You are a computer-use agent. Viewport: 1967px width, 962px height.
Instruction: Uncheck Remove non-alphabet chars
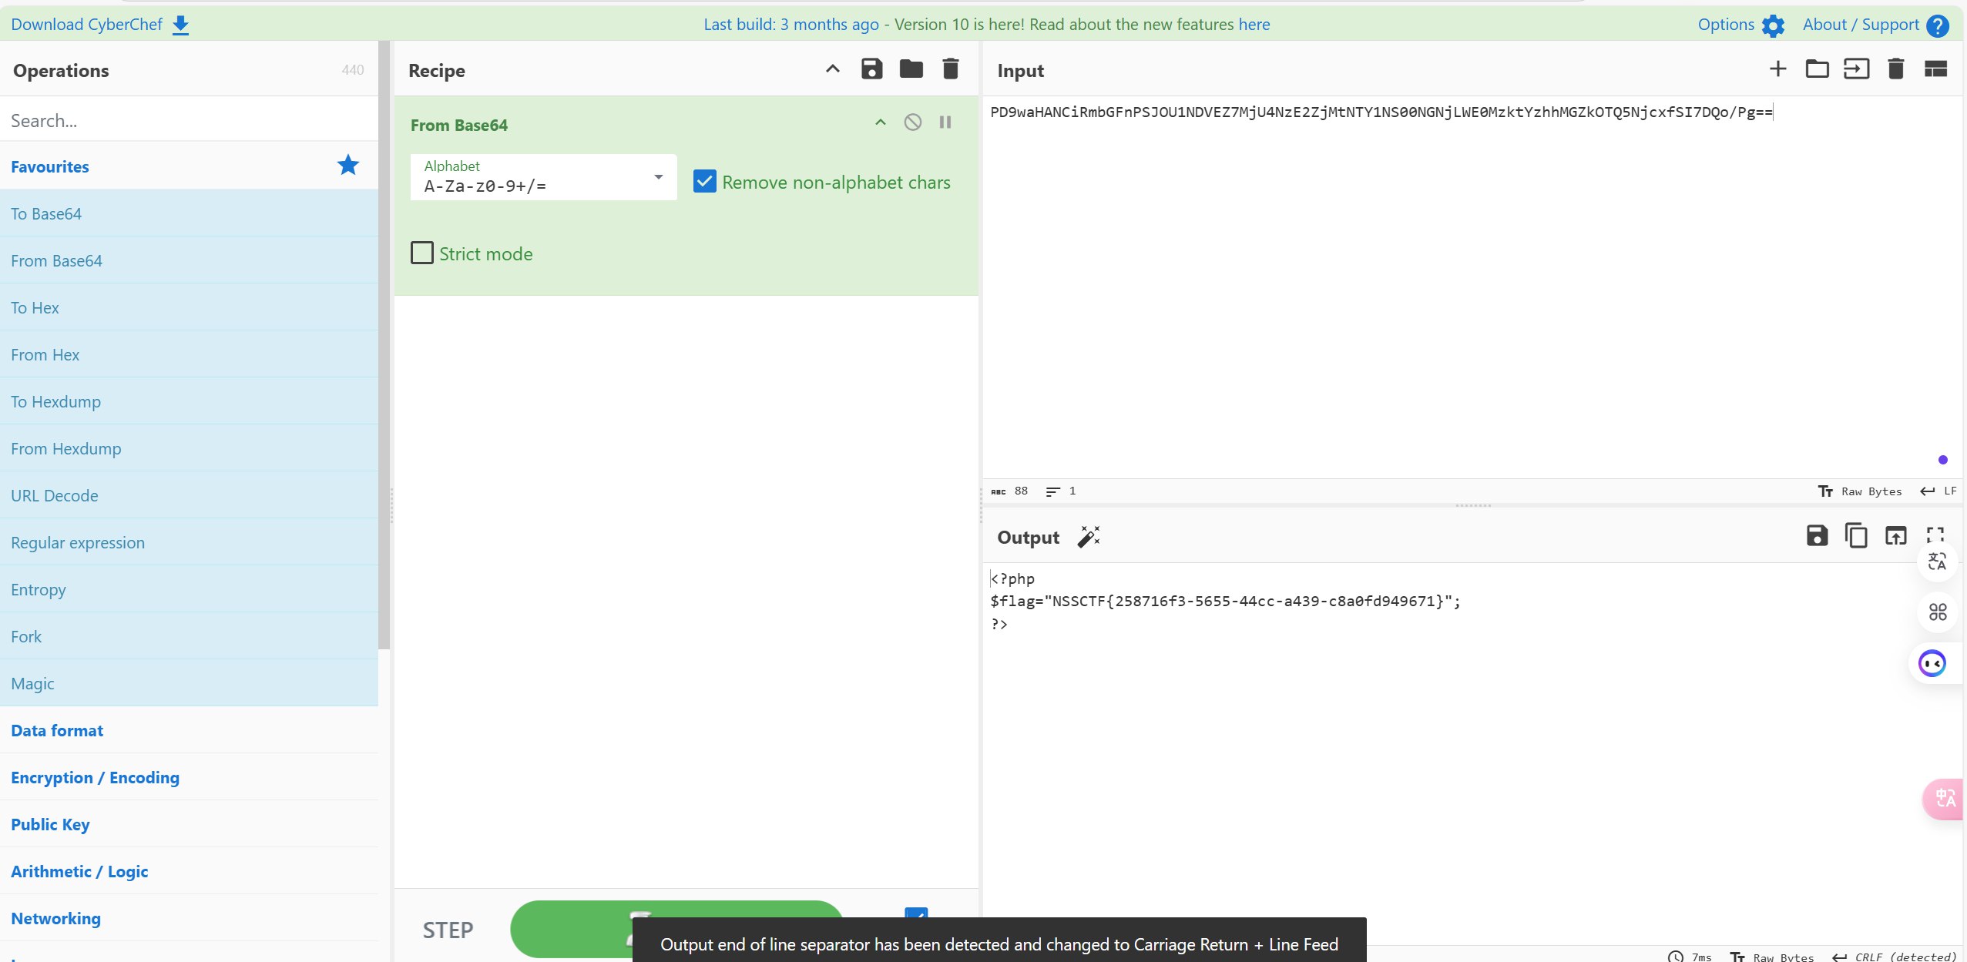pyautogui.click(x=704, y=182)
